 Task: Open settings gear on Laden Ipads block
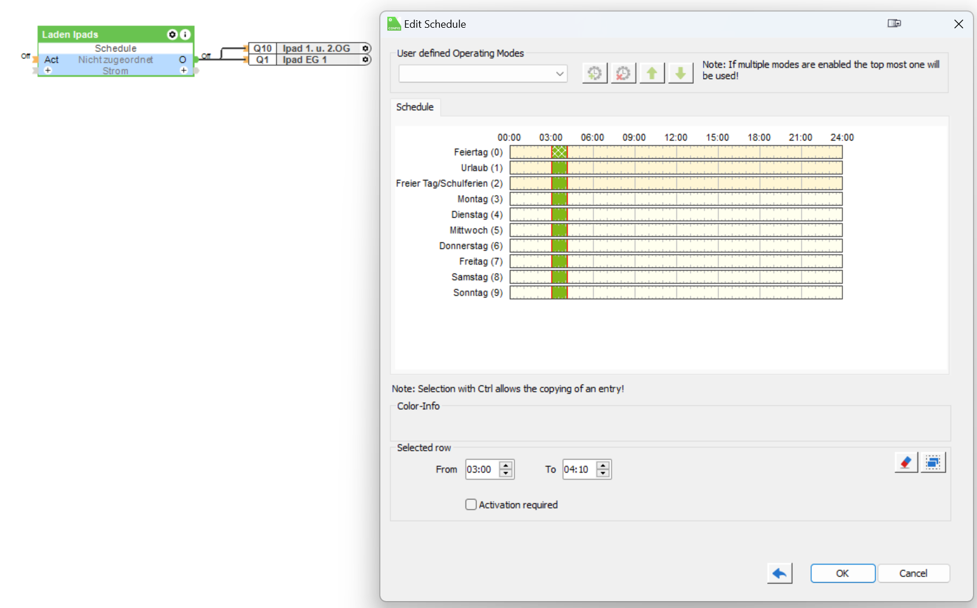click(172, 35)
